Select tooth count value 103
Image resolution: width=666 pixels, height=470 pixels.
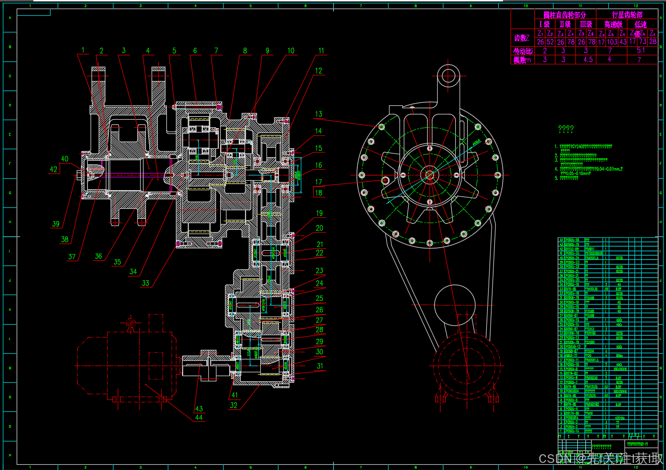coord(612,42)
